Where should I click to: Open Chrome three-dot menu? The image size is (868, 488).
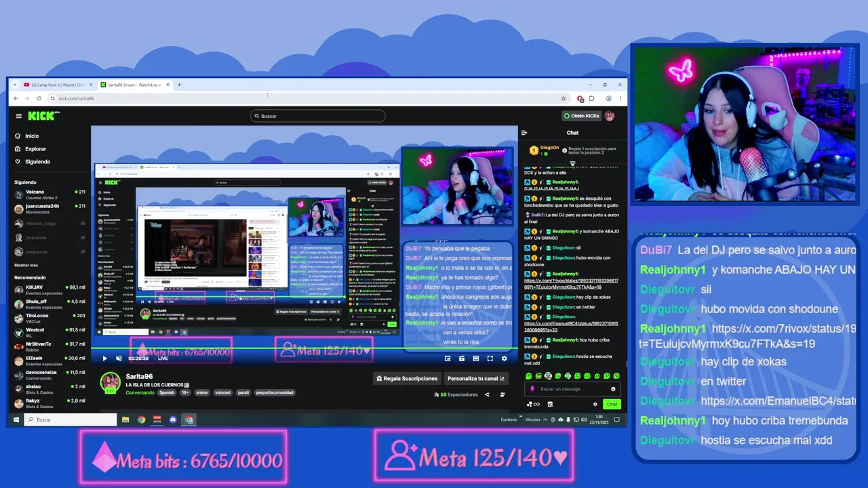620,98
